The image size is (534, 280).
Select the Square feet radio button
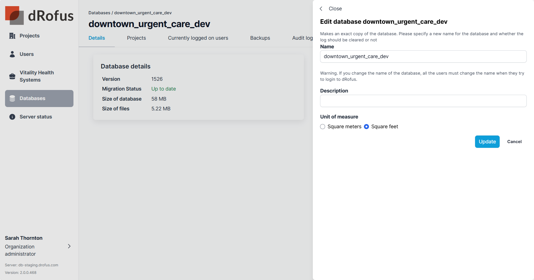coord(366,127)
